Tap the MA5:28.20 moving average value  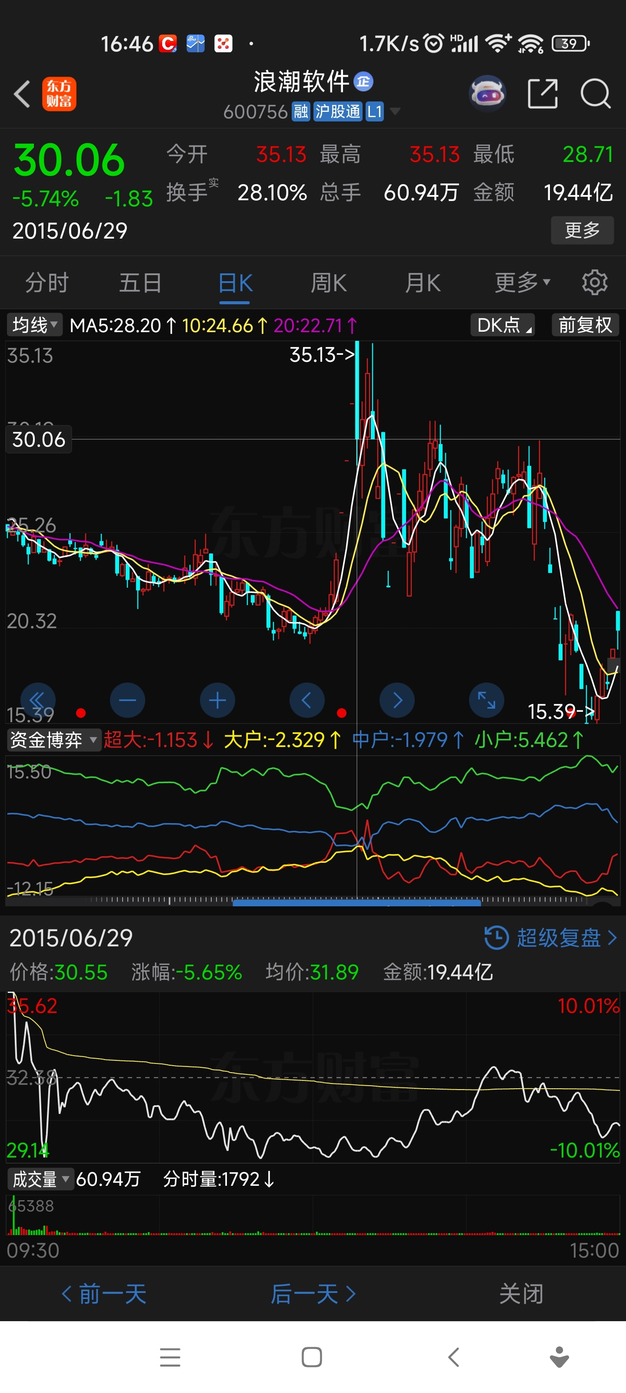[x=123, y=325]
